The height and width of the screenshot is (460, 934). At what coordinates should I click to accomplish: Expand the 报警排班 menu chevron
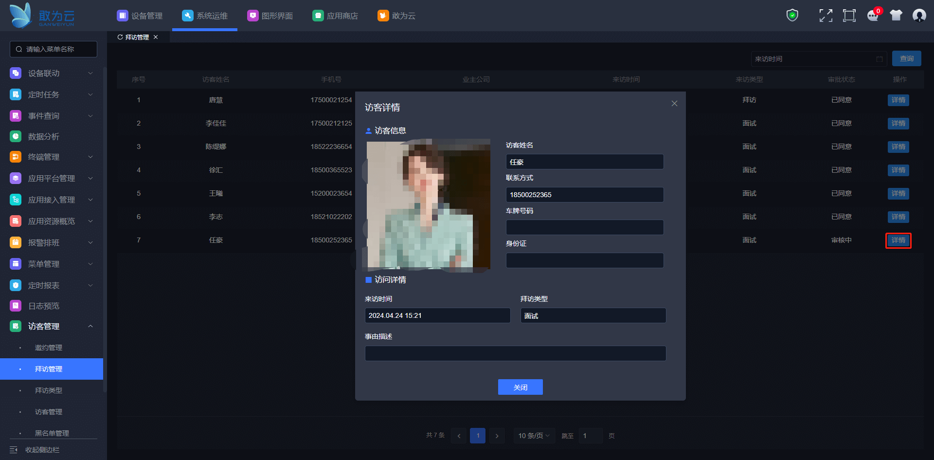tap(90, 242)
